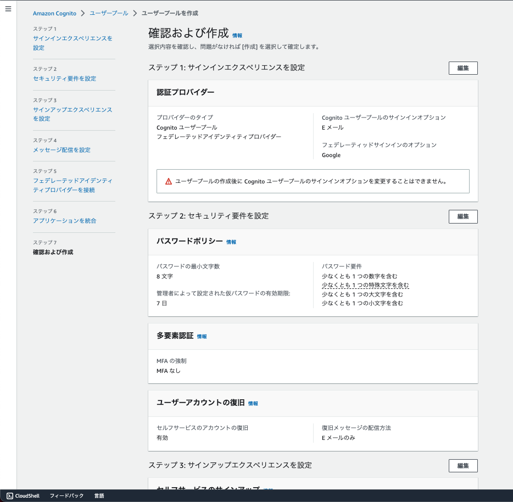Select step 6 アプリケーションを統合
The image size is (513, 502).
(x=64, y=221)
